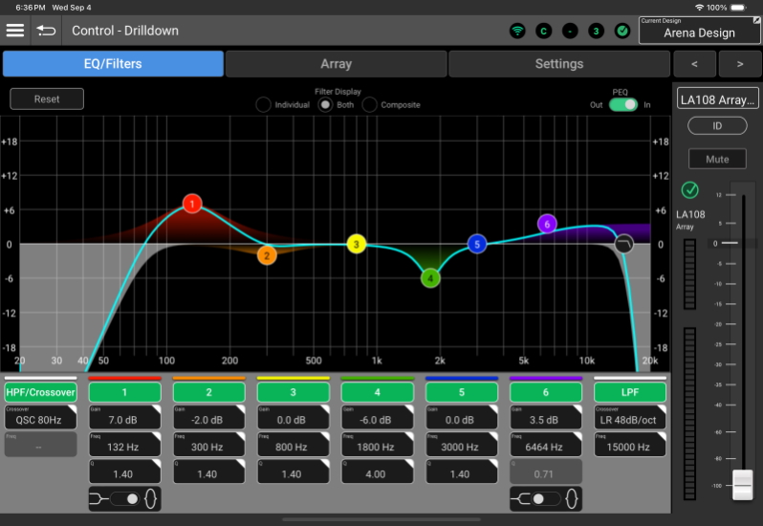The image size is (763, 526).
Task: Switch the PEQ In/Out toggle
Action: coord(622,104)
